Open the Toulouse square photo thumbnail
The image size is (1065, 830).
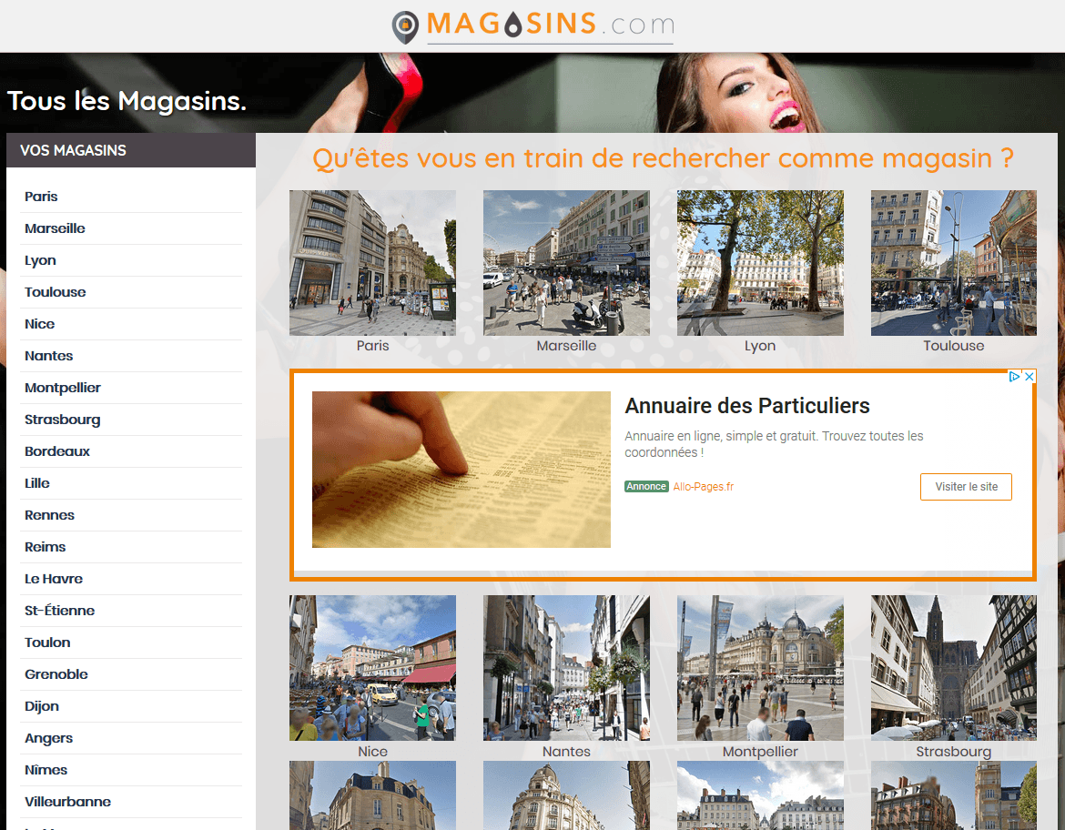pyautogui.click(x=954, y=263)
